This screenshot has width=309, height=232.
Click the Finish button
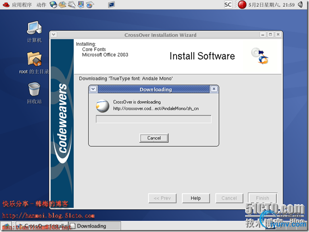point(262,198)
